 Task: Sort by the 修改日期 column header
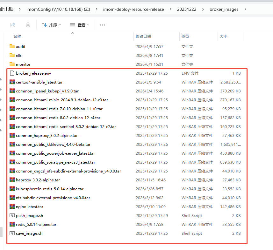coord(143,36)
